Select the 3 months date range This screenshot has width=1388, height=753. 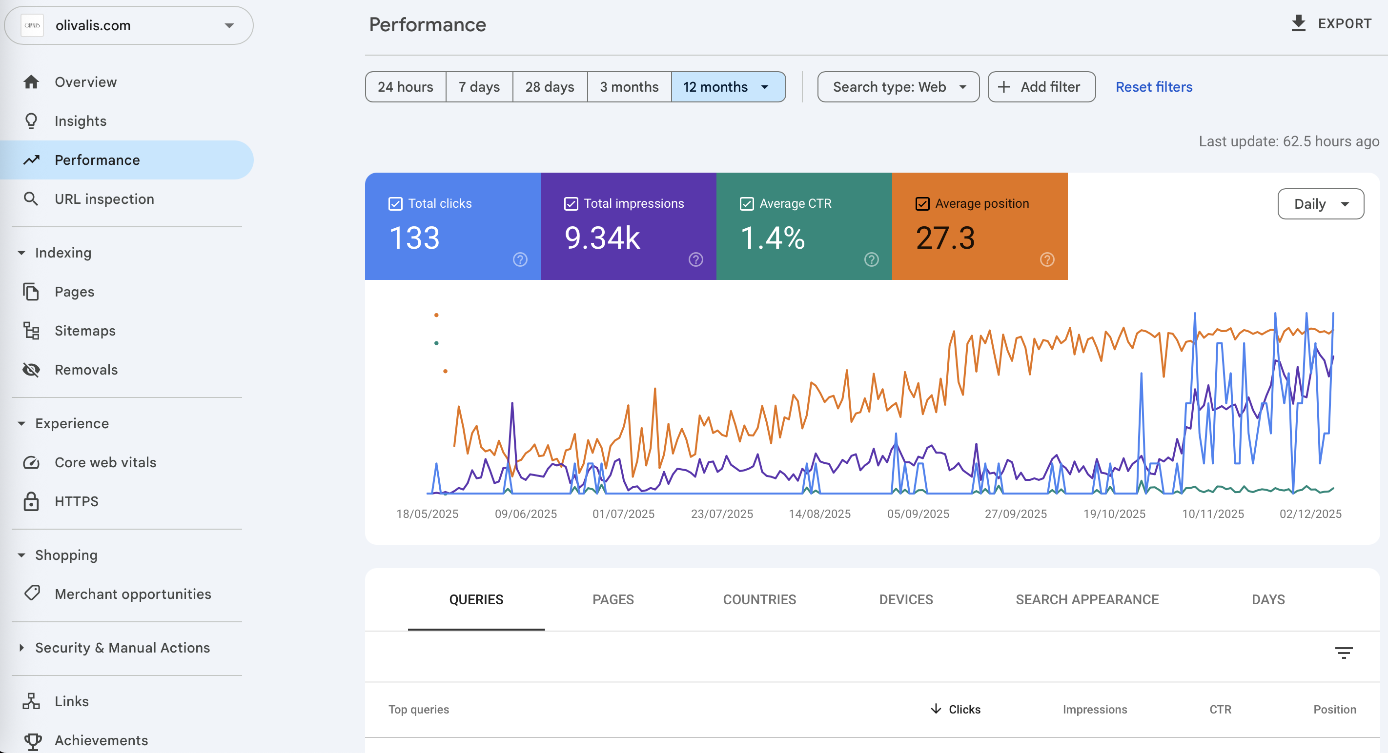(629, 87)
